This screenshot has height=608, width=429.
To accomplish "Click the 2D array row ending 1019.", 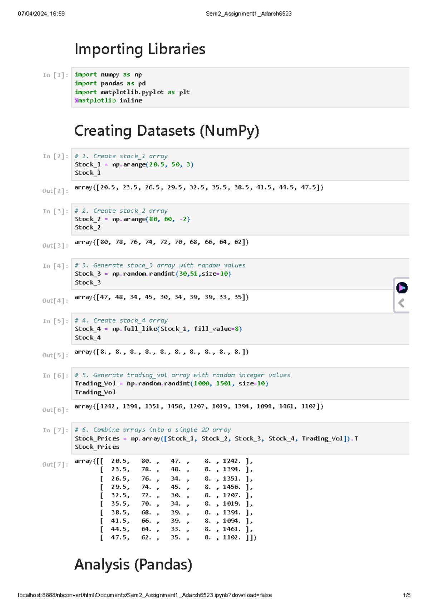I will click(177, 504).
